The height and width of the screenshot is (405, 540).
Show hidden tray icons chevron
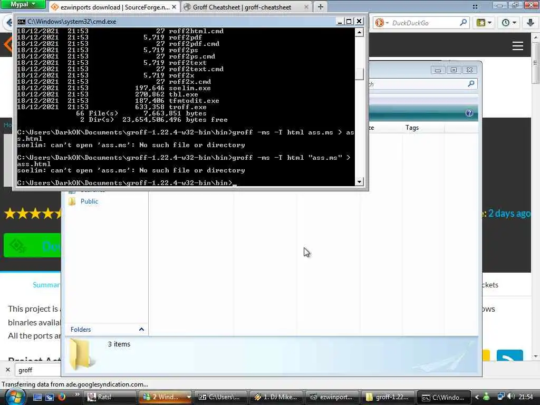point(477,397)
